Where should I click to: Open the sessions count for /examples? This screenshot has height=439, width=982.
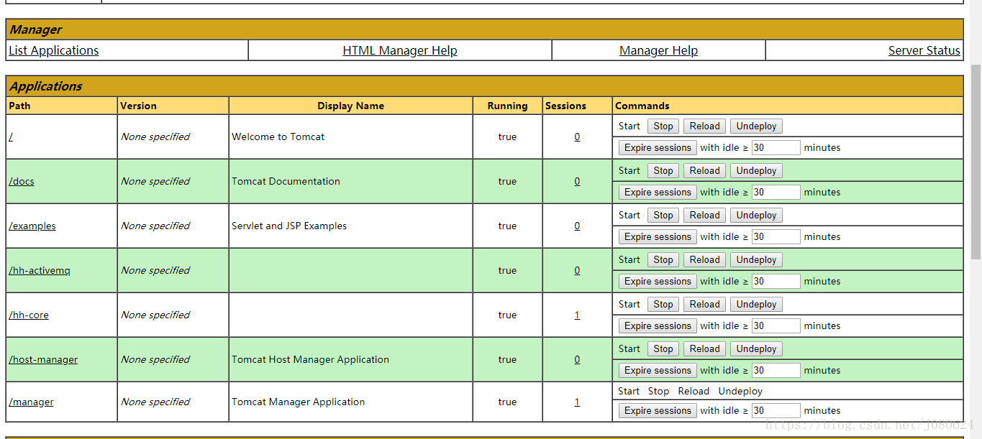point(577,226)
